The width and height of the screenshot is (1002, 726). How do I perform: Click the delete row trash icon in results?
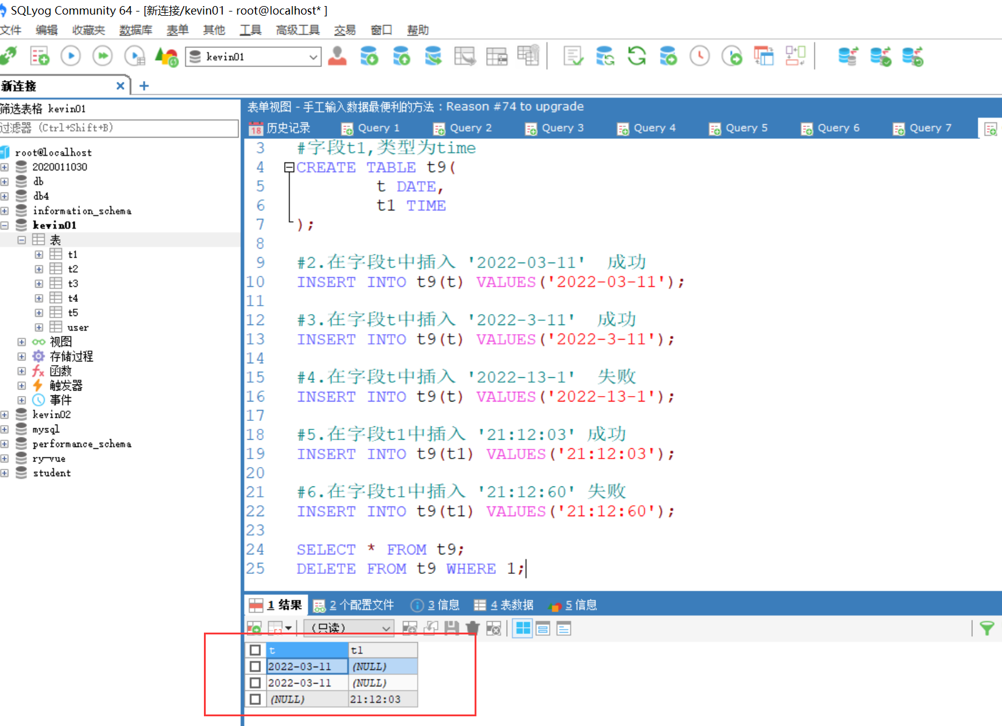point(472,628)
